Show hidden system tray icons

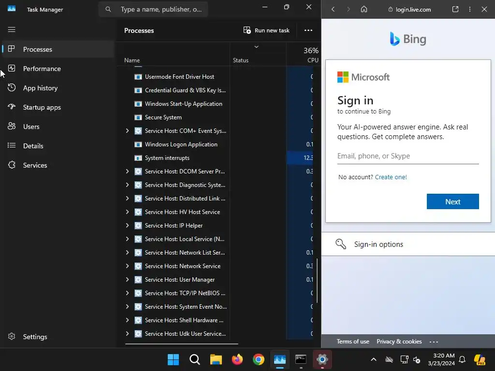tap(374, 359)
